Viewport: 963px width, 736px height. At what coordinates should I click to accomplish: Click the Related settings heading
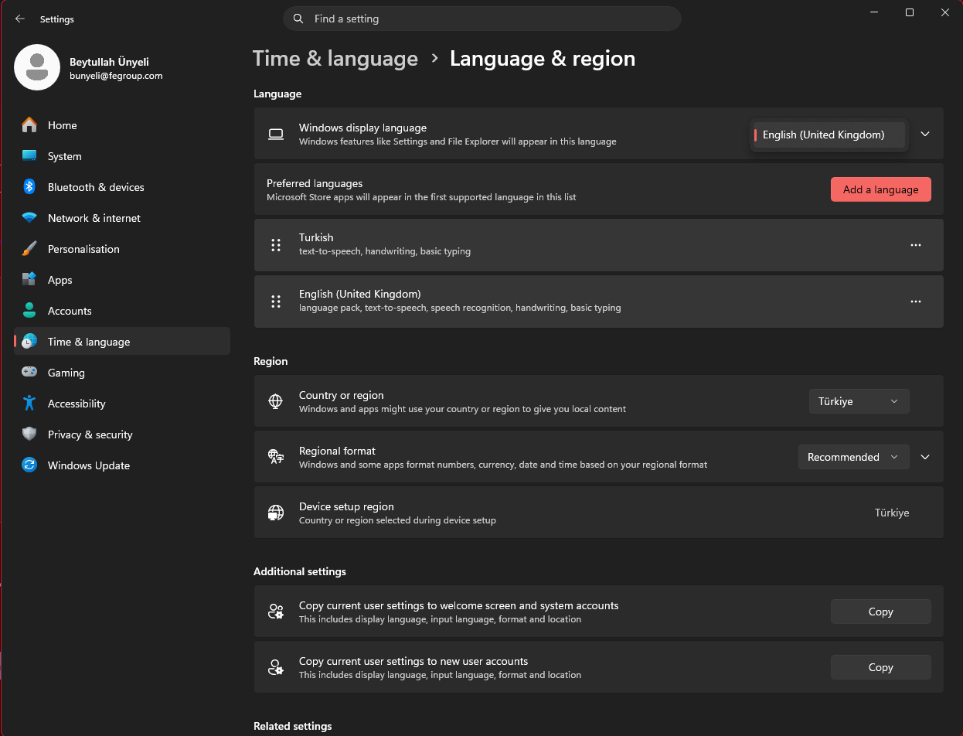[293, 726]
